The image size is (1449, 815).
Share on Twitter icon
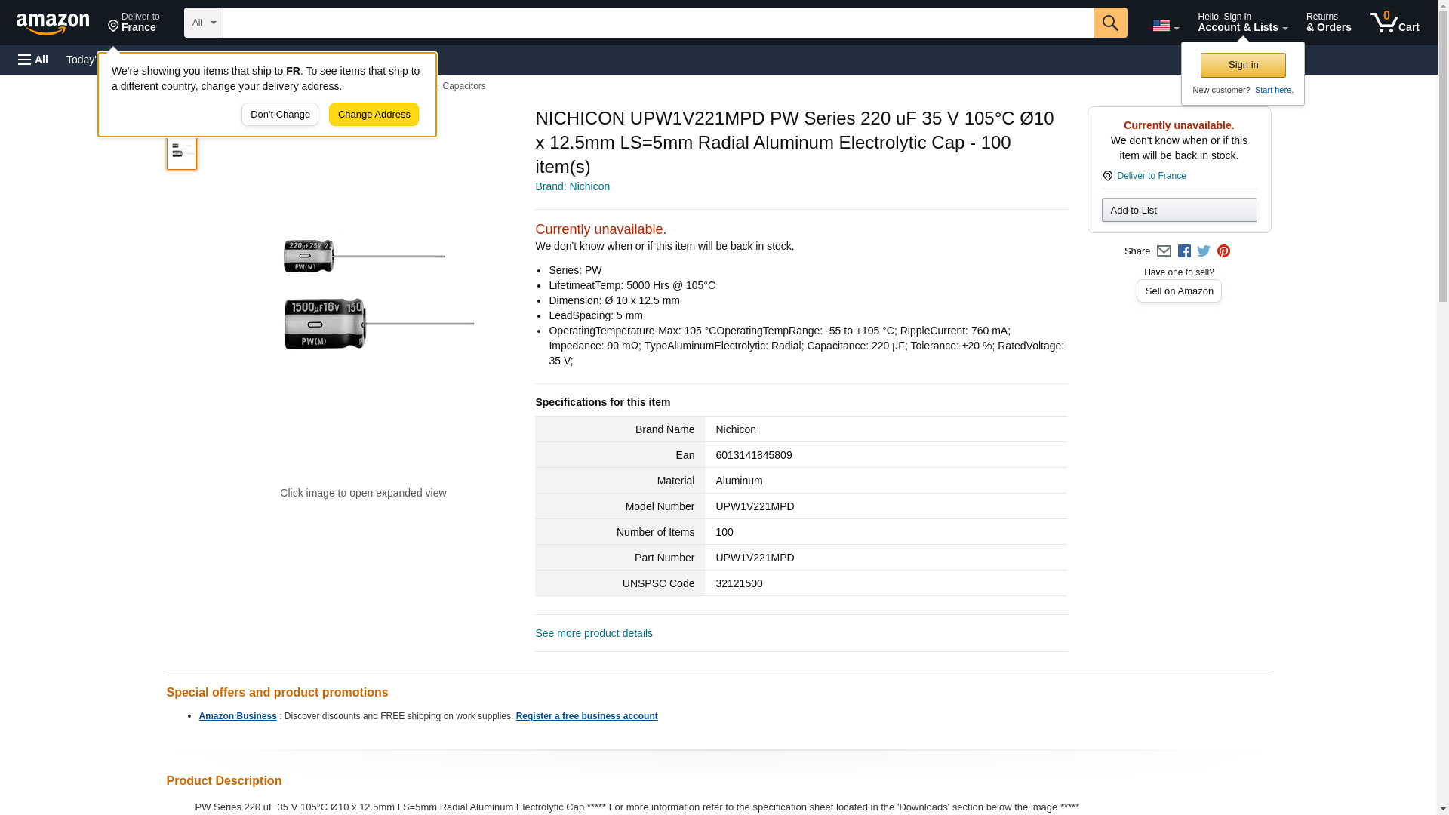coord(1204,251)
